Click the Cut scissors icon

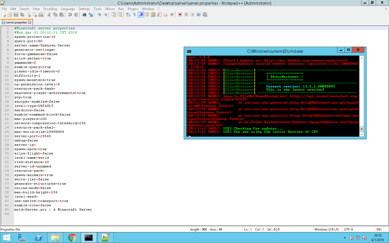click(49, 15)
